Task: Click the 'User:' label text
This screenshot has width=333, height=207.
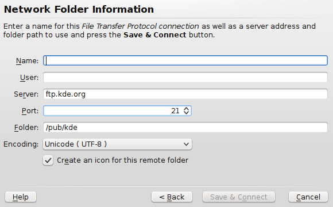Action: pyautogui.click(x=29, y=78)
